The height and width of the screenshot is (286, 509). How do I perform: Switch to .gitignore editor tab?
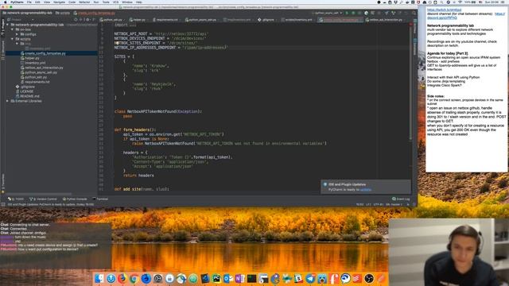(x=266, y=20)
